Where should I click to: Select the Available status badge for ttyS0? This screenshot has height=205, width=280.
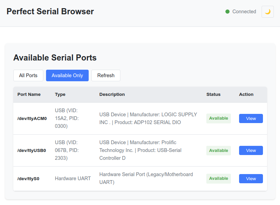[x=218, y=178]
